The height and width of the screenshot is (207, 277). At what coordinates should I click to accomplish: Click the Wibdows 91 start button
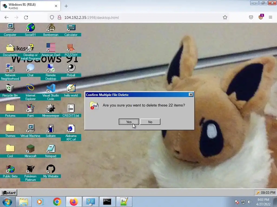click(x=9, y=192)
